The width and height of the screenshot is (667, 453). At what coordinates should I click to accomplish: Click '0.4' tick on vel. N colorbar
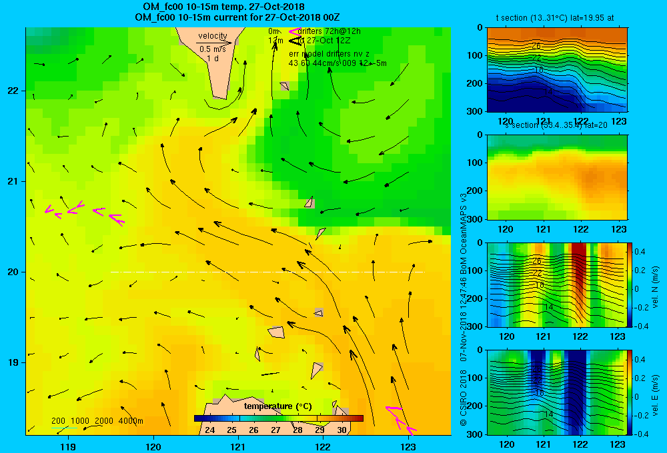[x=640, y=252]
